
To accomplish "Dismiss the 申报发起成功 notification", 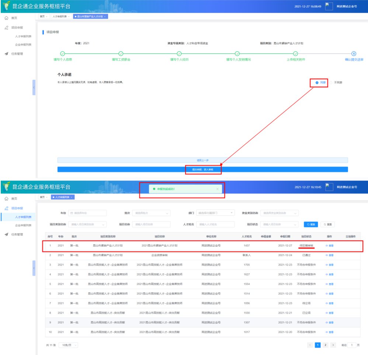I will pyautogui.click(x=217, y=189).
